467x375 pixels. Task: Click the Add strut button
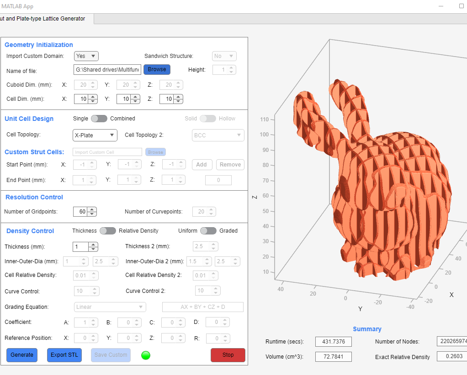202,164
